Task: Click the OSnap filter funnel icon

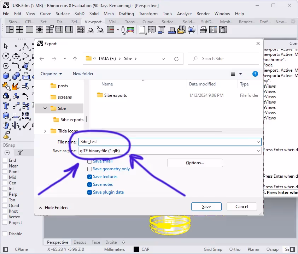Action: pyautogui.click(x=20, y=153)
